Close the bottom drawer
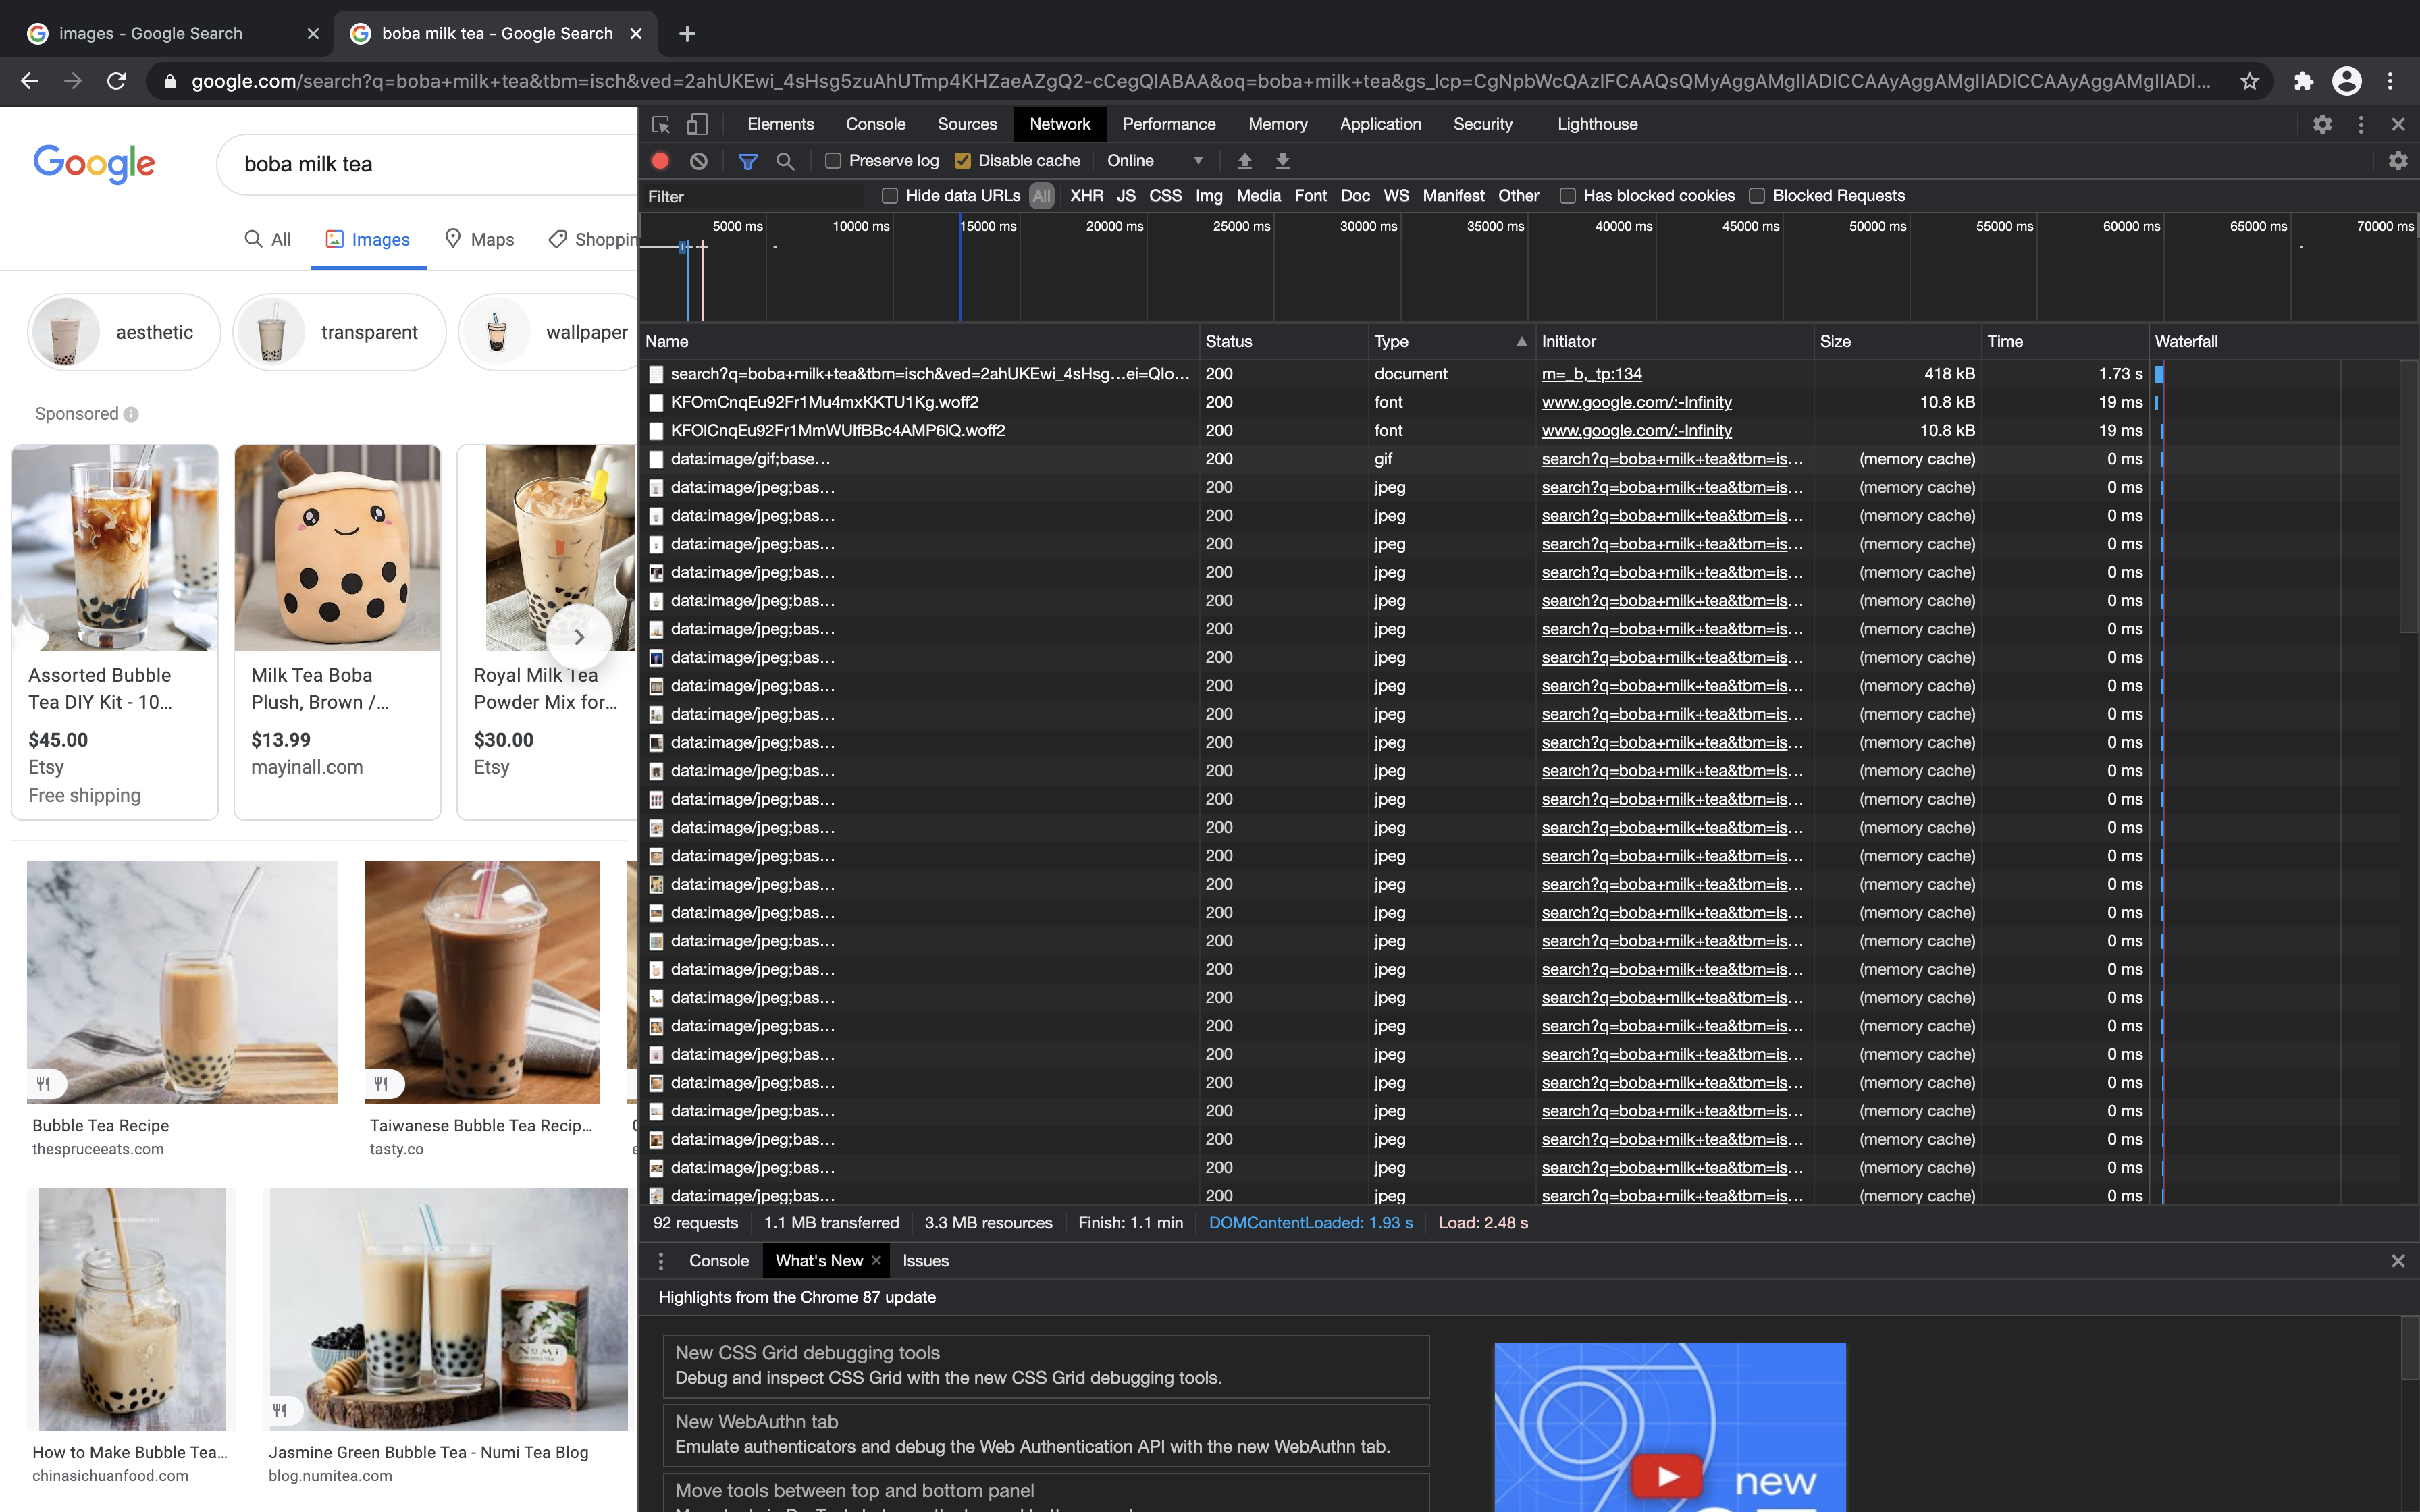The height and width of the screenshot is (1512, 2420). pos(2398,1261)
